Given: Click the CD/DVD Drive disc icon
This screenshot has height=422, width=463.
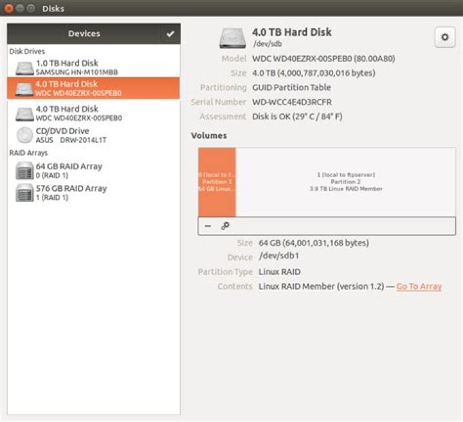Looking at the screenshot, I should click(24, 135).
